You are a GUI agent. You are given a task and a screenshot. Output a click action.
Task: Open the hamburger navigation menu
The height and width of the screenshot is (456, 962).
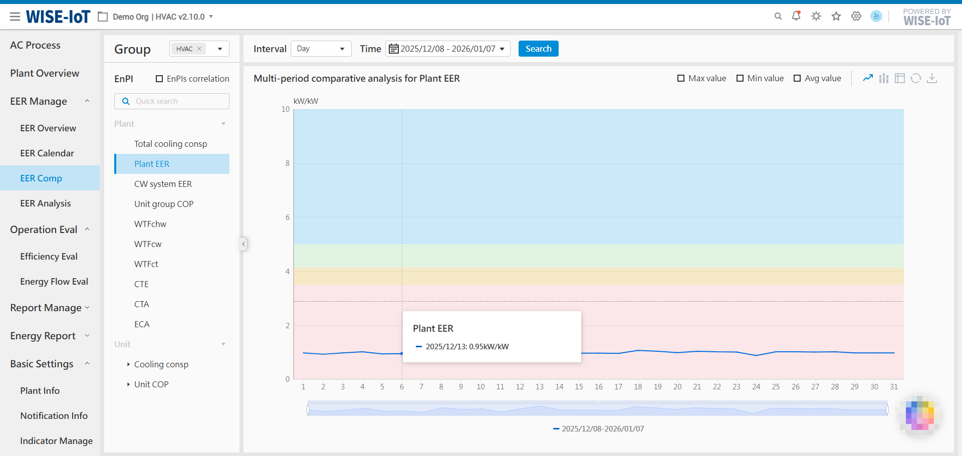pyautogui.click(x=15, y=17)
